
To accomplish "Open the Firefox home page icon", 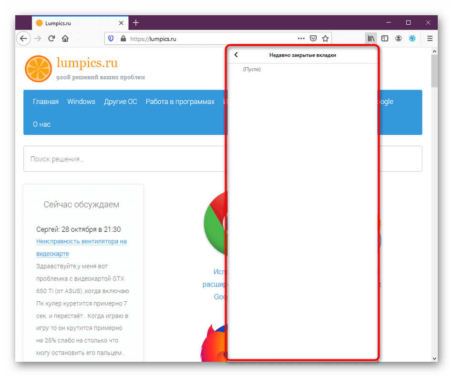I will click(65, 39).
